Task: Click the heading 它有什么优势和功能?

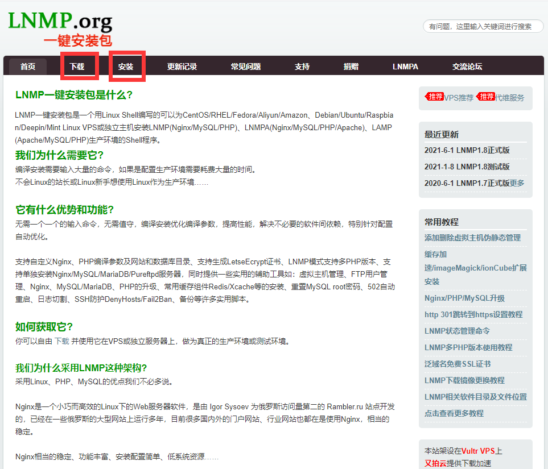Action: click(64, 210)
